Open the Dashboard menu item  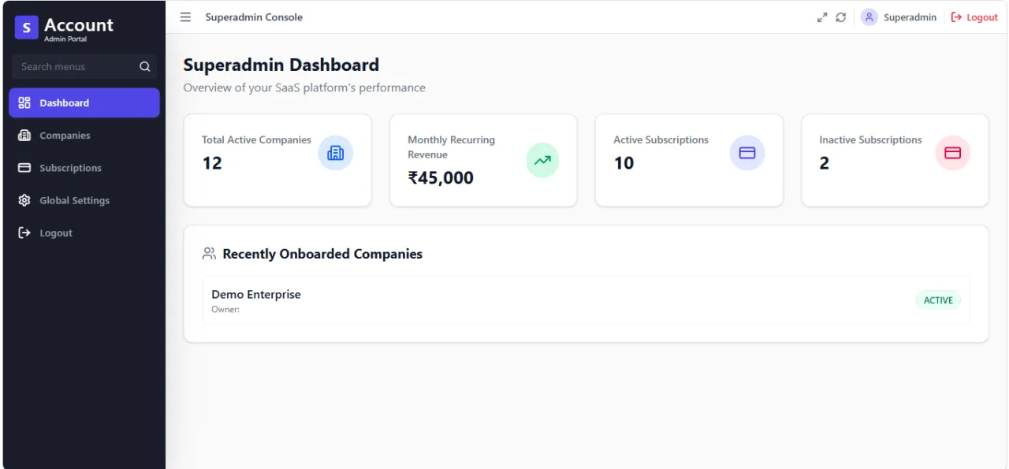tap(84, 102)
